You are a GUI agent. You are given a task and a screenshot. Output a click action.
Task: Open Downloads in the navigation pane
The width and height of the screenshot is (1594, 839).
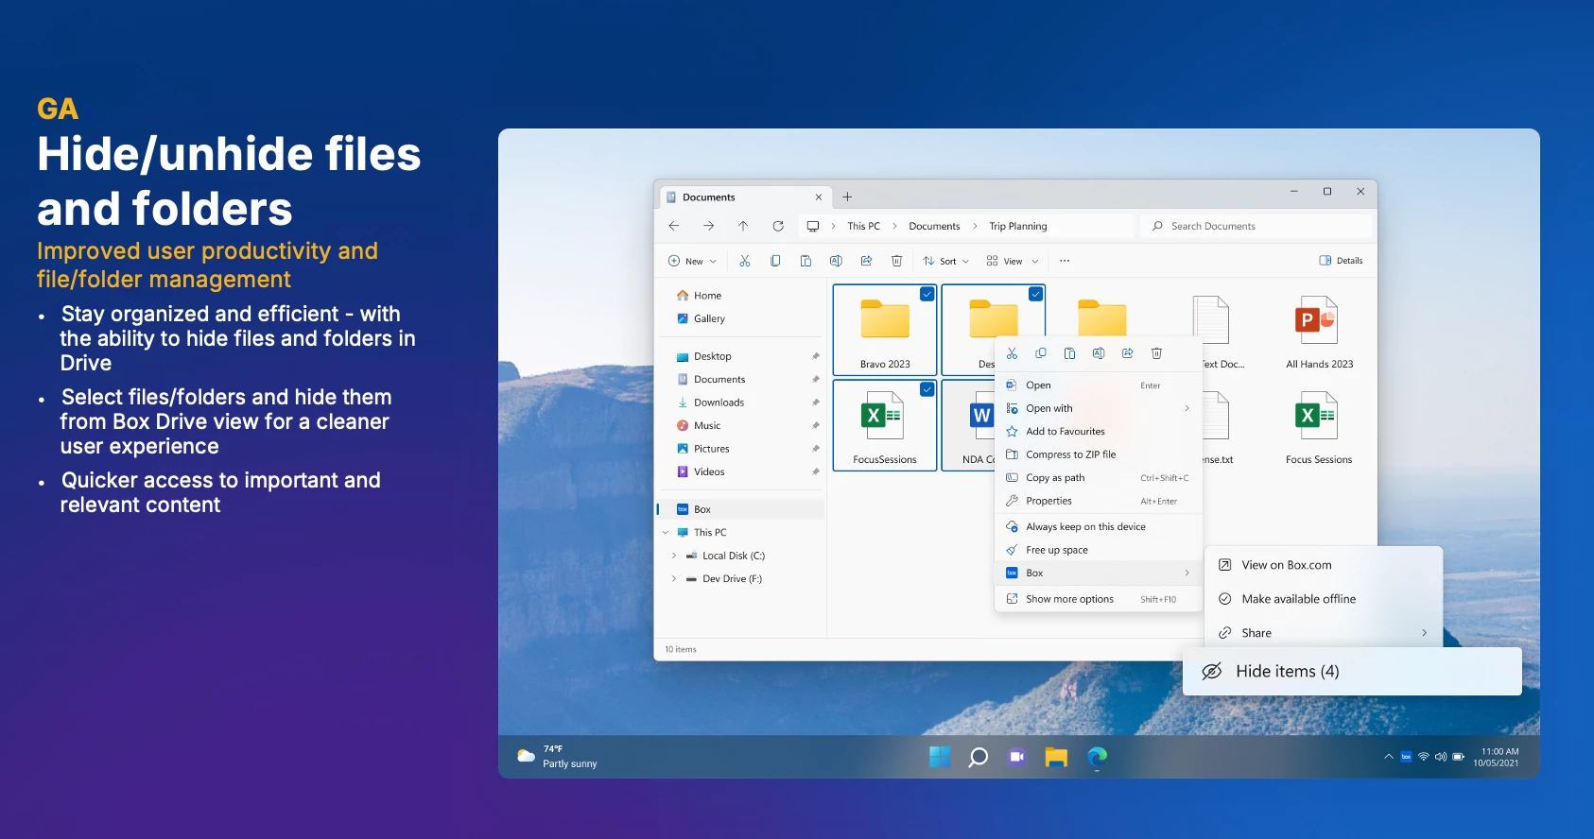click(x=740, y=402)
